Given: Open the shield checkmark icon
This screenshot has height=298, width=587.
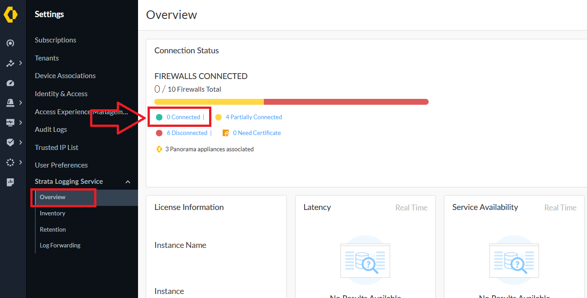Looking at the screenshot, I should [10, 143].
